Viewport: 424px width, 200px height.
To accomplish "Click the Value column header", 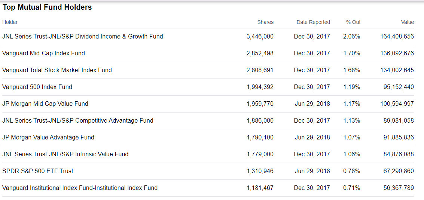I will coord(407,22).
